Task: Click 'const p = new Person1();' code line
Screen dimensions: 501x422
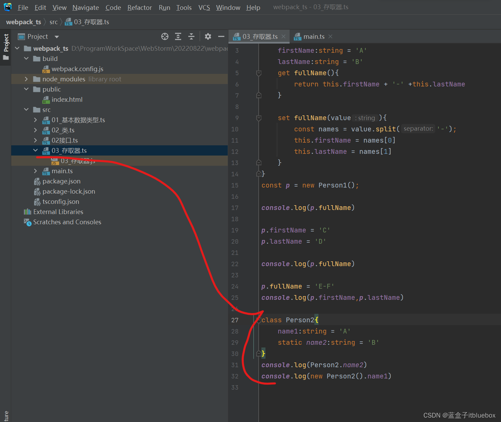Action: (x=310, y=185)
